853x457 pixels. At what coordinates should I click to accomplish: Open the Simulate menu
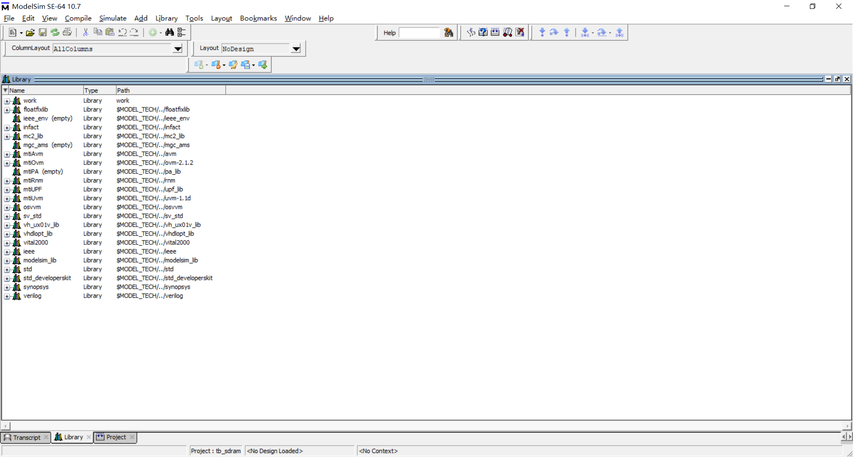[112, 18]
